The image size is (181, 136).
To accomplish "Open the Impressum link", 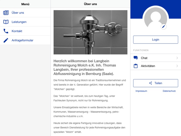I will coord(141,91).
